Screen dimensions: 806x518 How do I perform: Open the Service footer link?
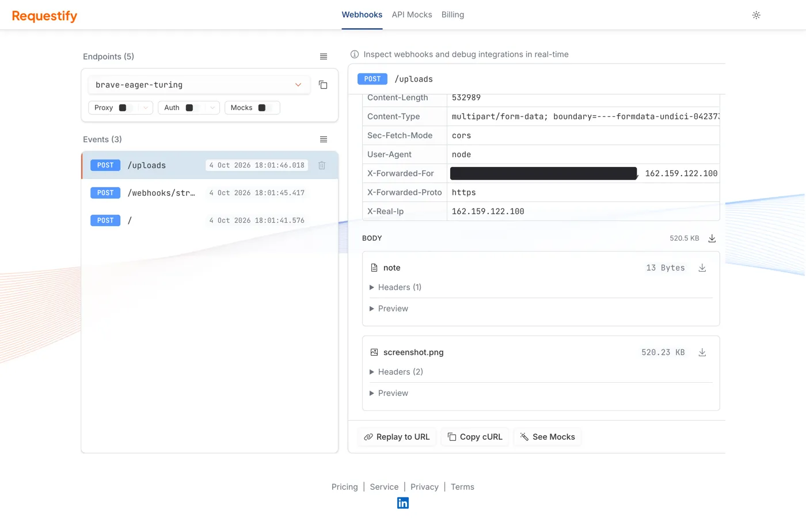(384, 487)
